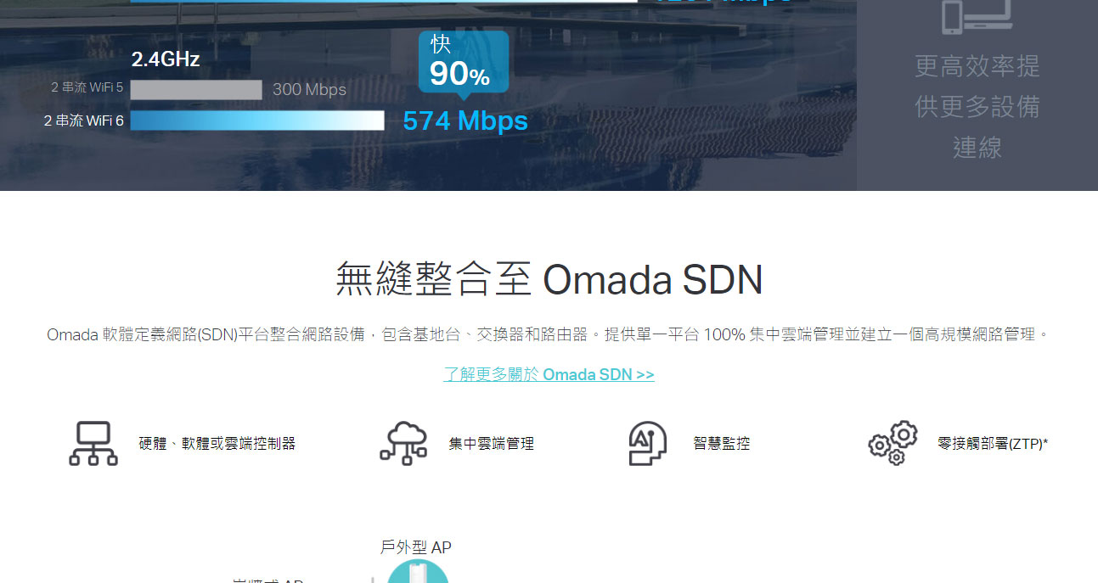The width and height of the screenshot is (1098, 583).
Task: Select the 集中雲端管理 label
Action: click(x=492, y=443)
